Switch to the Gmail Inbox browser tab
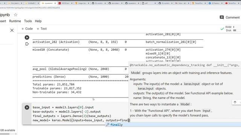Viewport: 241px width, 135px height. click(x=182, y=3)
